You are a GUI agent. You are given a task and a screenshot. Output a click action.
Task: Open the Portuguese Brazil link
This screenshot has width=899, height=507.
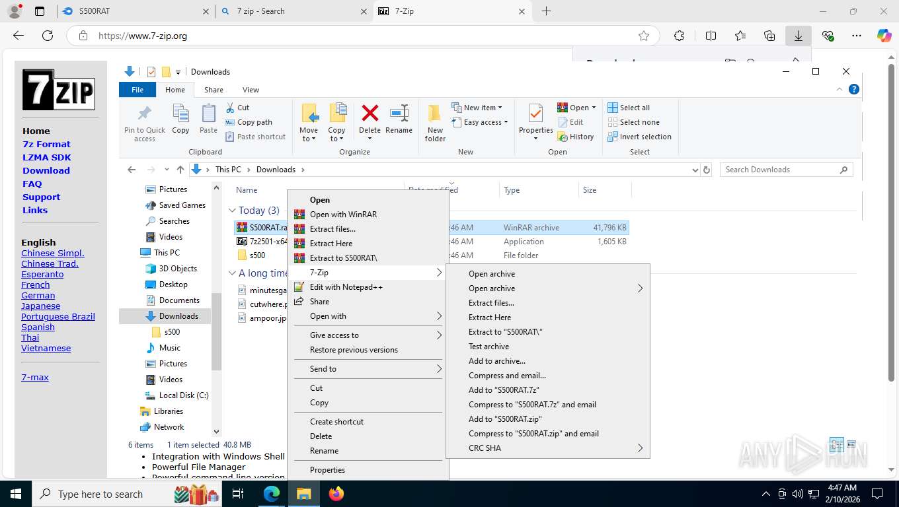coord(58,317)
